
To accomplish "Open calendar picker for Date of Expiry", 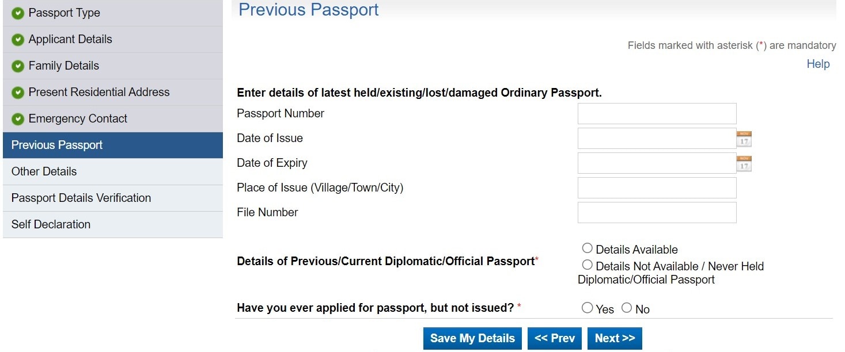I will click(x=744, y=163).
